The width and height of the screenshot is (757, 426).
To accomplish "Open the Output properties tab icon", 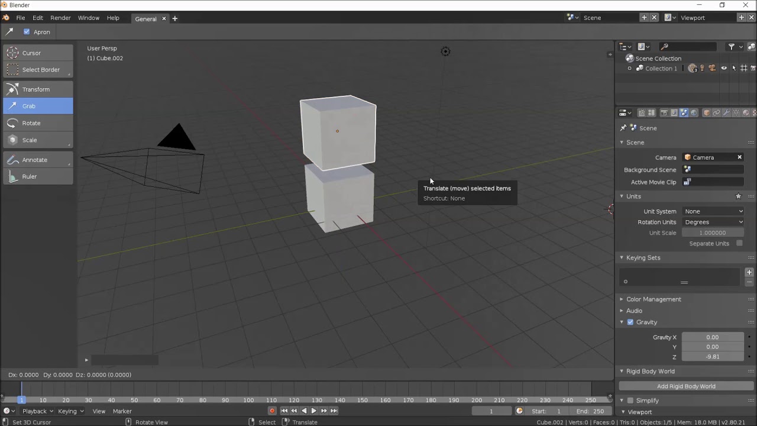I will 674,112.
